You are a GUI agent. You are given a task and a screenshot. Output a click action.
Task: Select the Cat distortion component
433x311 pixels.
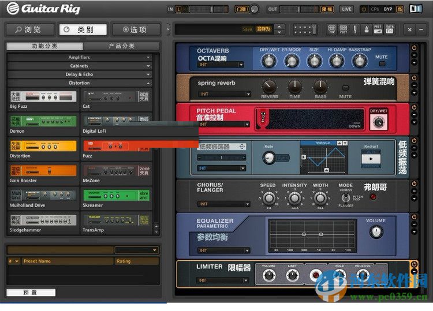click(117, 99)
